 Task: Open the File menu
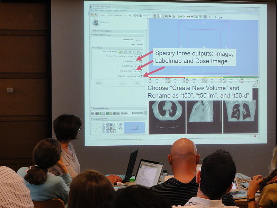(x=92, y=10)
